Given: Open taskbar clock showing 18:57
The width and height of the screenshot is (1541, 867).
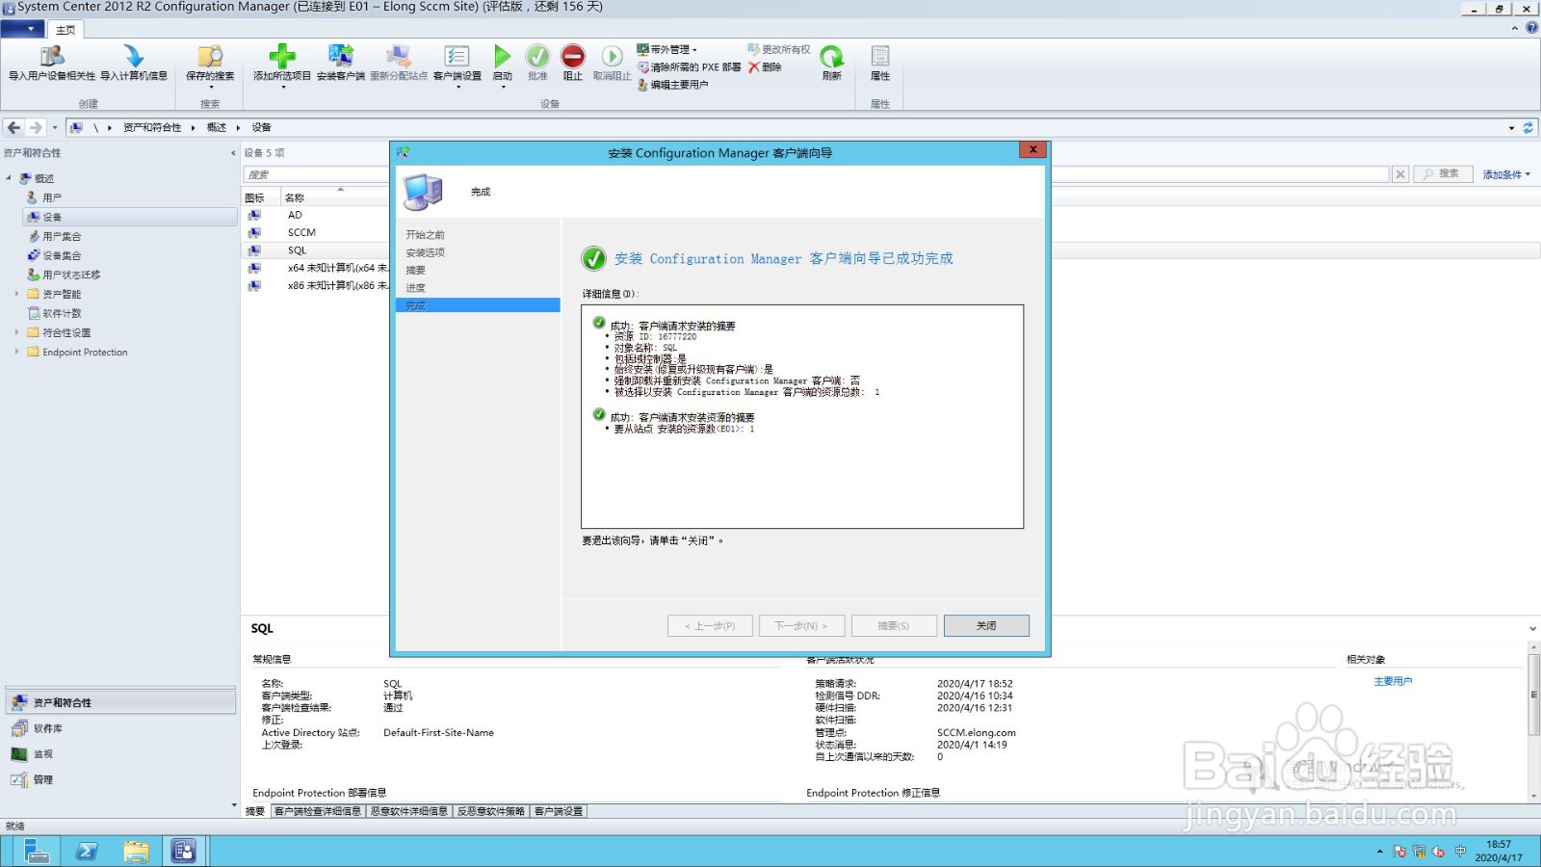Looking at the screenshot, I should (x=1499, y=851).
